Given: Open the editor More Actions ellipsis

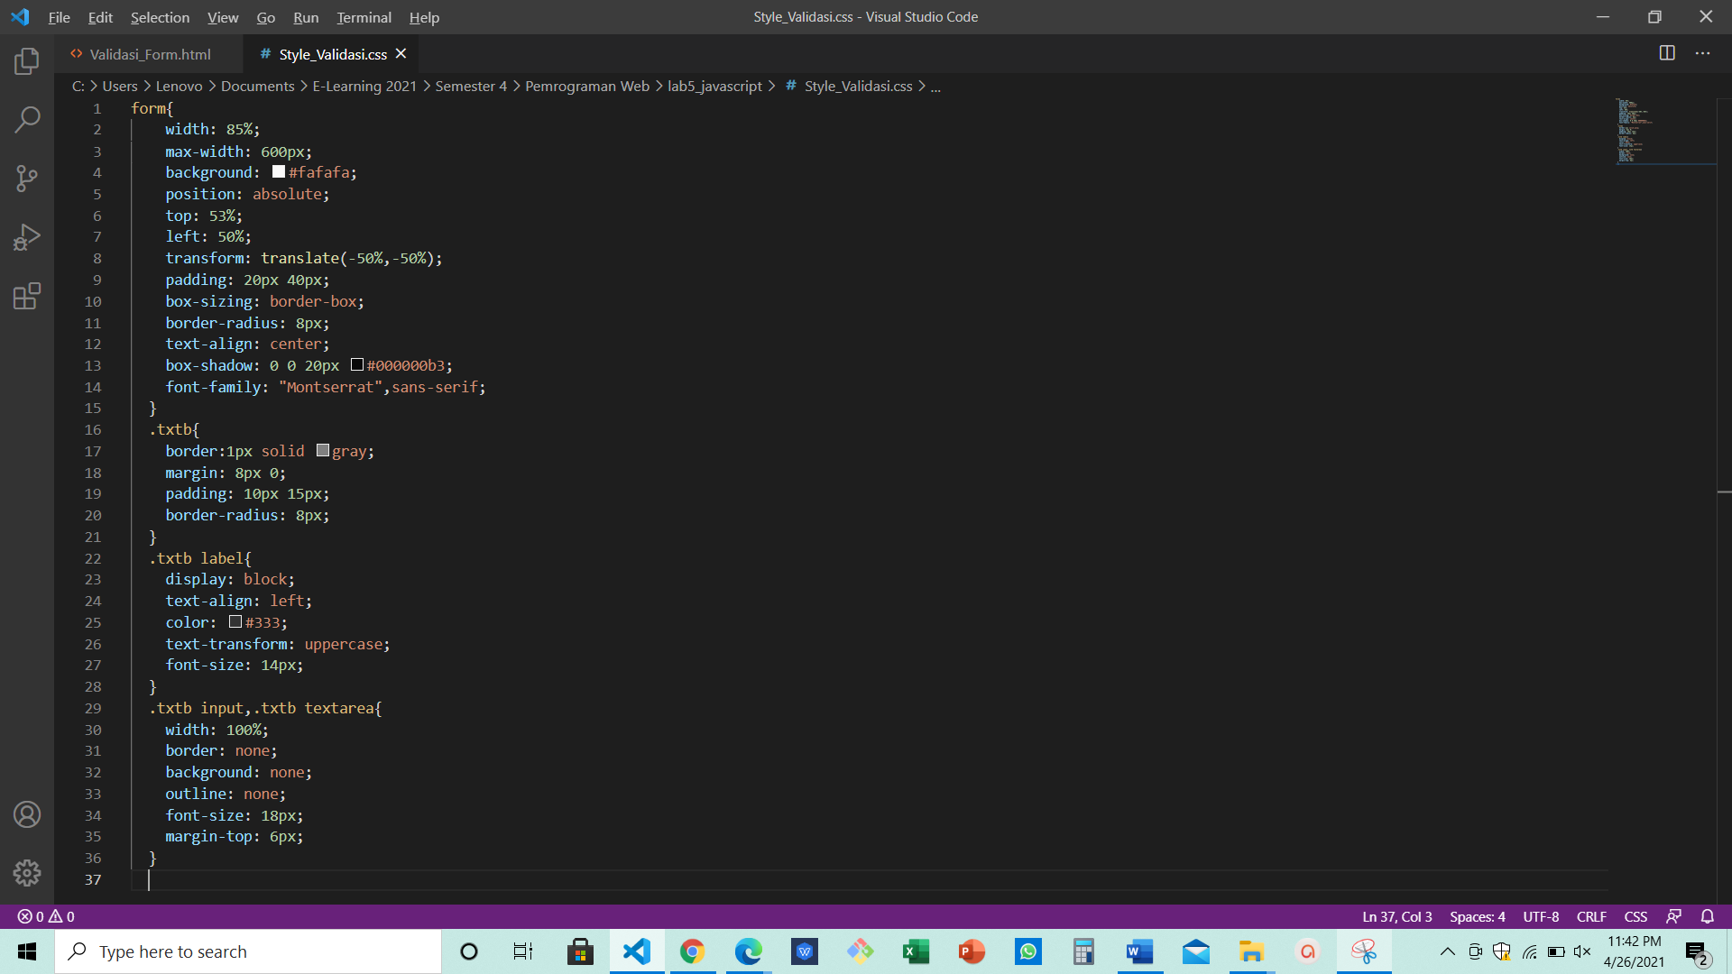Looking at the screenshot, I should (x=1704, y=53).
